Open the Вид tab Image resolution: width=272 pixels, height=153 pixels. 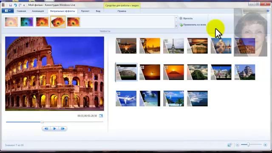(x=98, y=11)
